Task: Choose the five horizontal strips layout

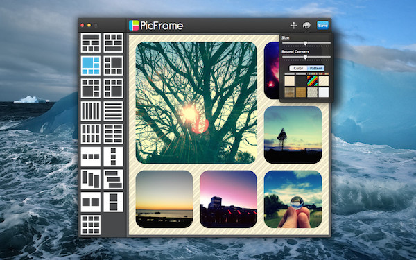Action: 113,111
